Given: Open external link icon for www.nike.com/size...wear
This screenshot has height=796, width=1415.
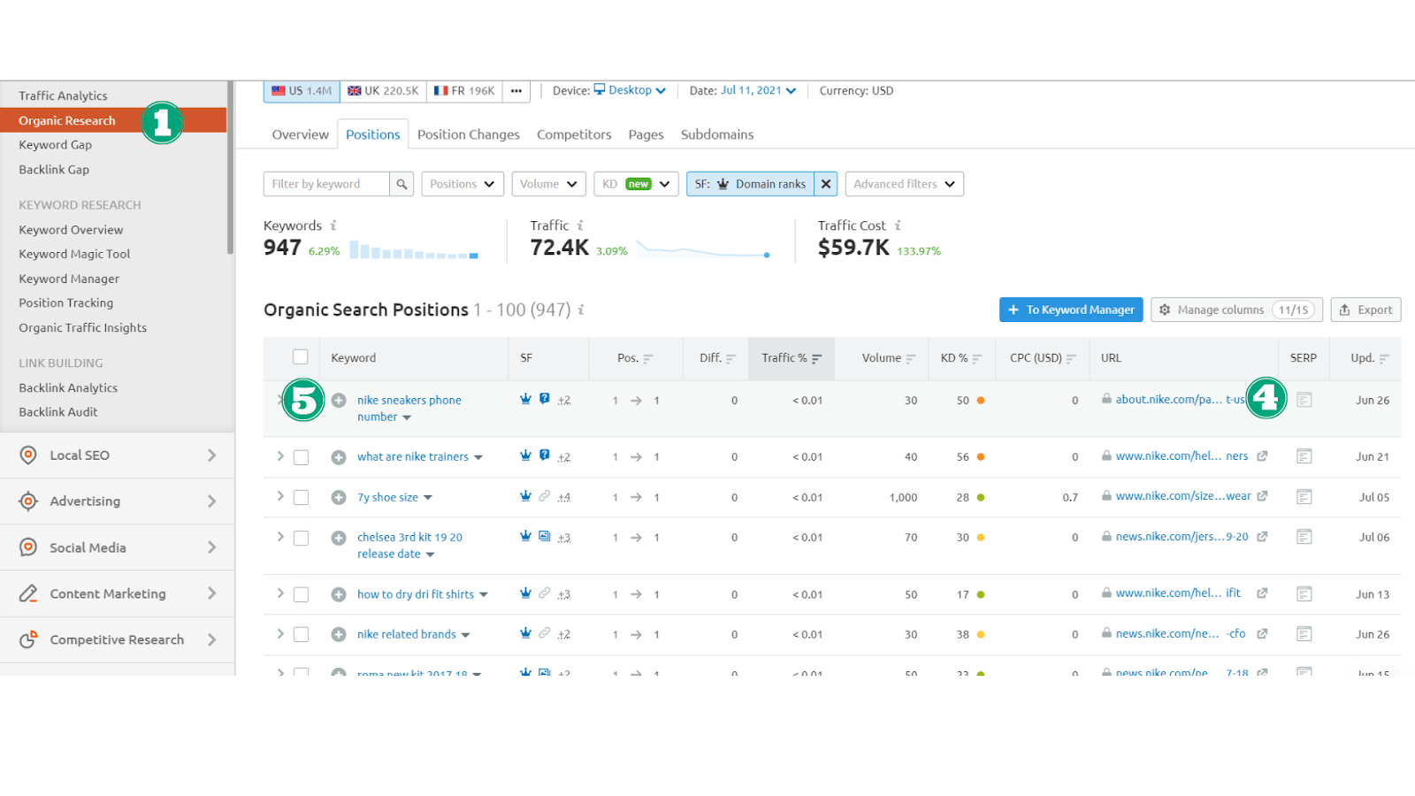Looking at the screenshot, I should 1262,496.
